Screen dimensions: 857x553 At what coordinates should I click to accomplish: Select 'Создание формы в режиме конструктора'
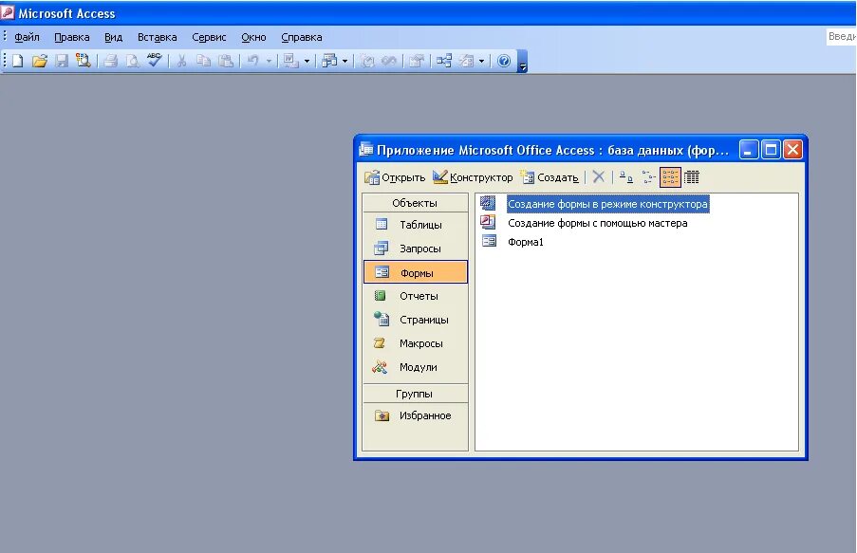click(x=607, y=204)
